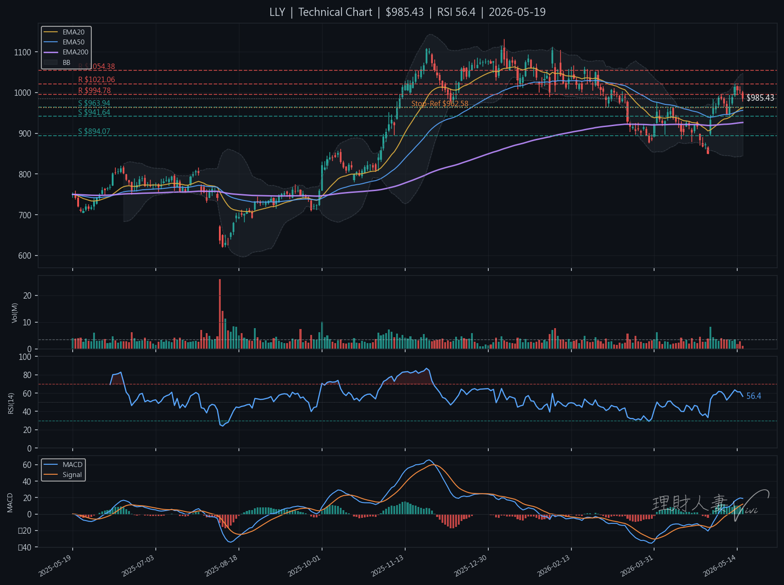Click the S $894.07 support label
This screenshot has height=585, width=784.
tap(94, 132)
